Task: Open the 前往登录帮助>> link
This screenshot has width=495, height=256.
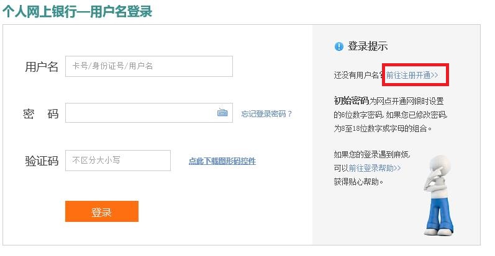Action: (375, 168)
